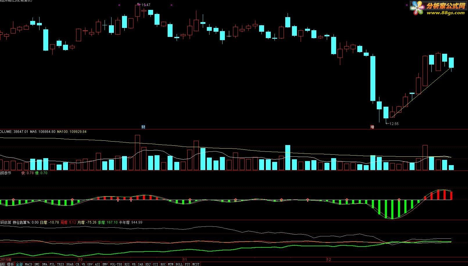Screen dimensions: 468x266
Task: Select the 全部 tab in indicator bar
Action: [19, 264]
